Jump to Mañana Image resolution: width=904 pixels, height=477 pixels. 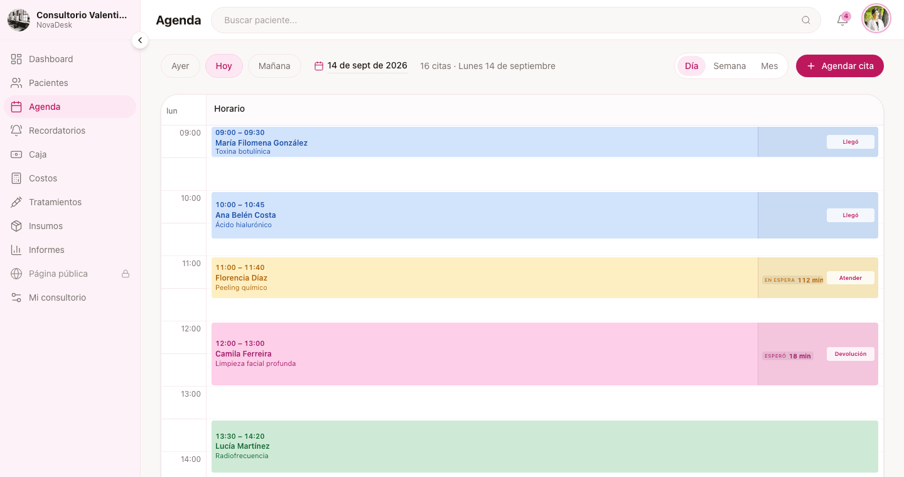[274, 66]
